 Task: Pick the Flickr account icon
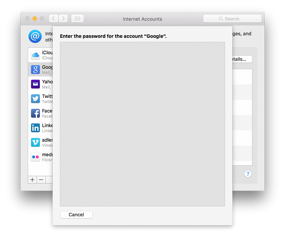(35, 157)
